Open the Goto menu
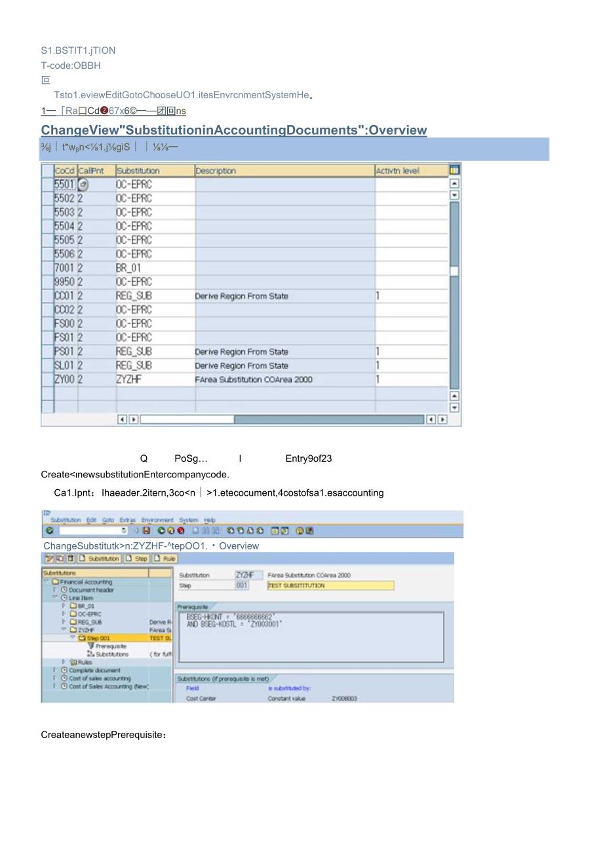This screenshot has height=852, width=603. click(x=108, y=520)
